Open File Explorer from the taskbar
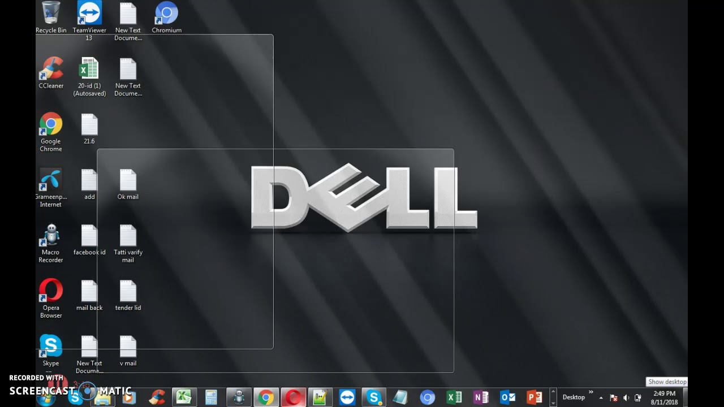Screen dimensions: 724x407 102,398
